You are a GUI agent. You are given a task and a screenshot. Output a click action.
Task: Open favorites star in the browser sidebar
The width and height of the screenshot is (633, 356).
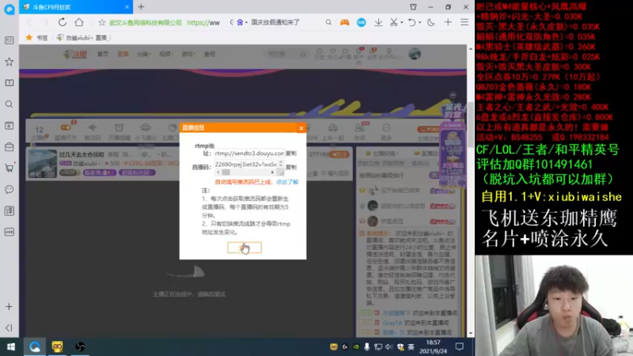[9, 62]
